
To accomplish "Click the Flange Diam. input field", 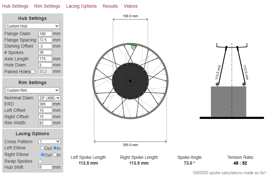I will click(45, 34).
